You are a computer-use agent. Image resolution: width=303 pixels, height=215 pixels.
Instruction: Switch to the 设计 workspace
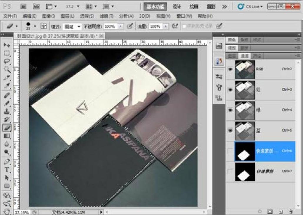pyautogui.click(x=177, y=6)
